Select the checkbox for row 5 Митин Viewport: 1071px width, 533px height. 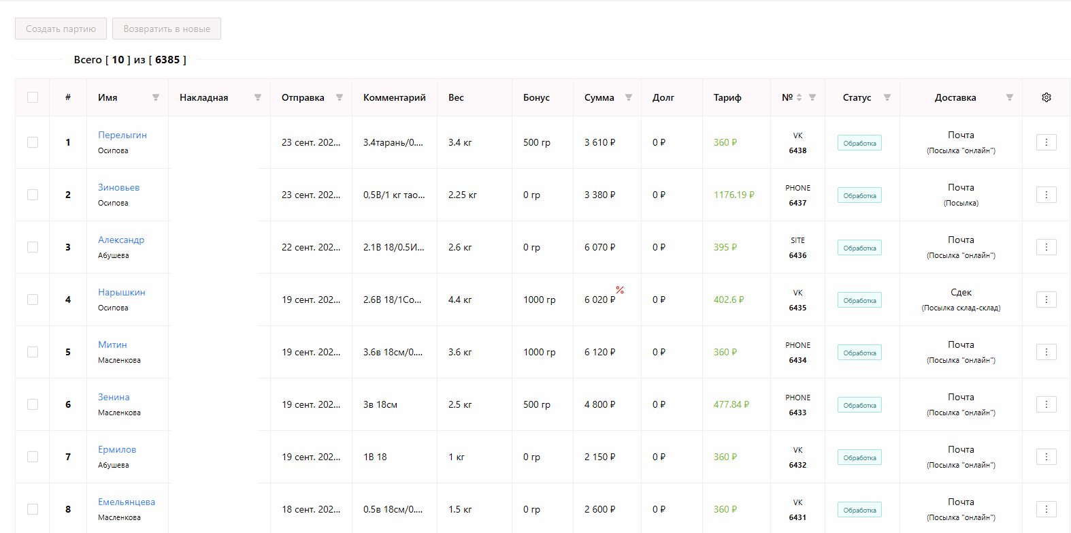coord(33,352)
